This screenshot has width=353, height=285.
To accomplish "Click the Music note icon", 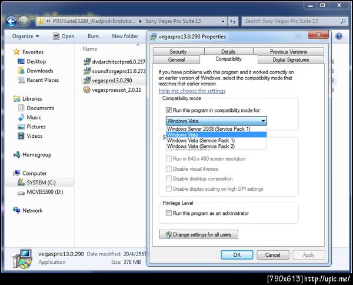I will pos(21,117).
